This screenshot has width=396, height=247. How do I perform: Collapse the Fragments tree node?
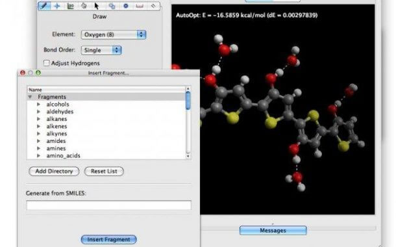[30, 97]
